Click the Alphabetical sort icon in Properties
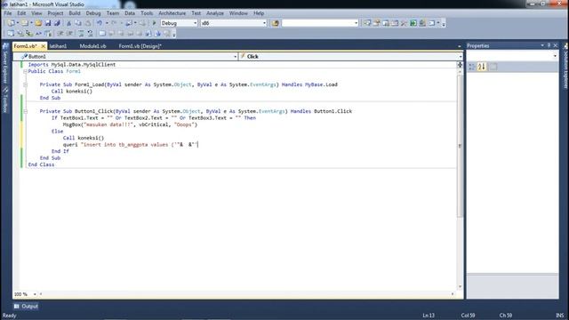The image size is (569, 320). pyautogui.click(x=482, y=67)
